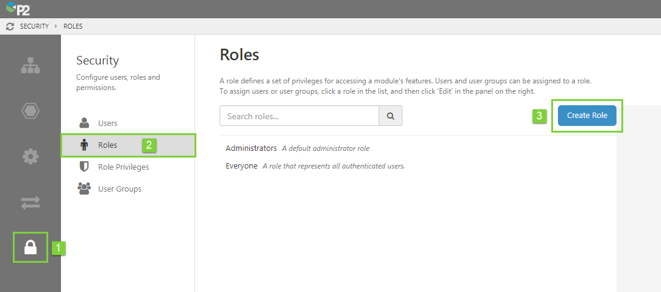Focus the Search roles text field
This screenshot has height=292, width=661.
click(299, 116)
